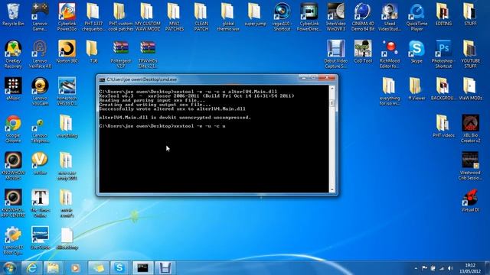Image resolution: width=490 pixels, height=275 pixels.
Task: Open the PHT videos folder
Action: 443,126
